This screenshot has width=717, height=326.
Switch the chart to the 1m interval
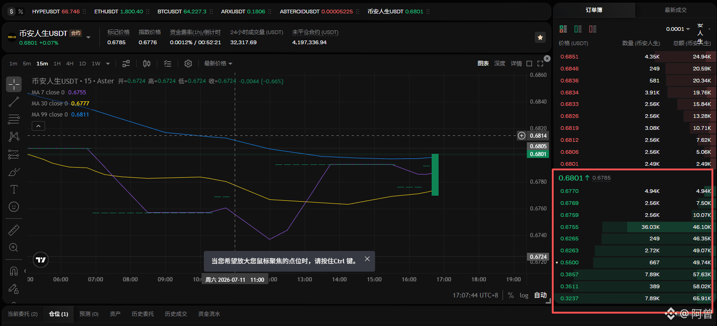(x=13, y=64)
